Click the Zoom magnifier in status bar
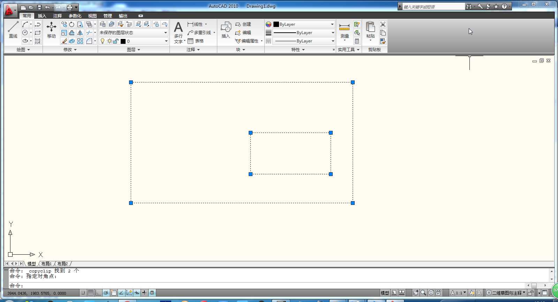The image size is (558, 302). [x=423, y=293]
